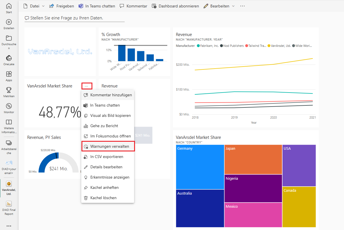Image resolution: width=344 pixels, height=230 pixels.
Task: Click the Germany treemap block
Action: point(200,167)
